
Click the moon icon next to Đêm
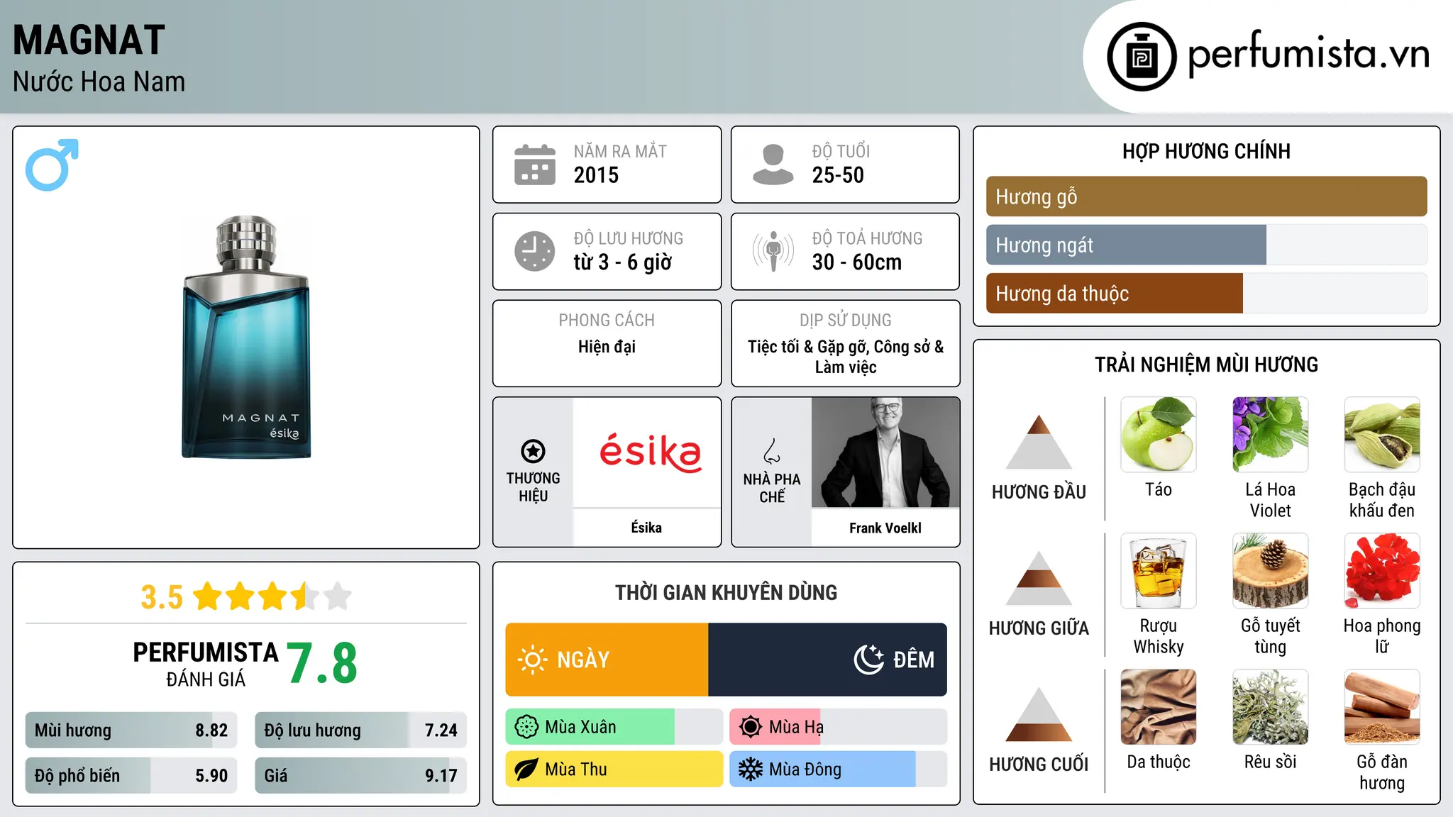pos(869,660)
